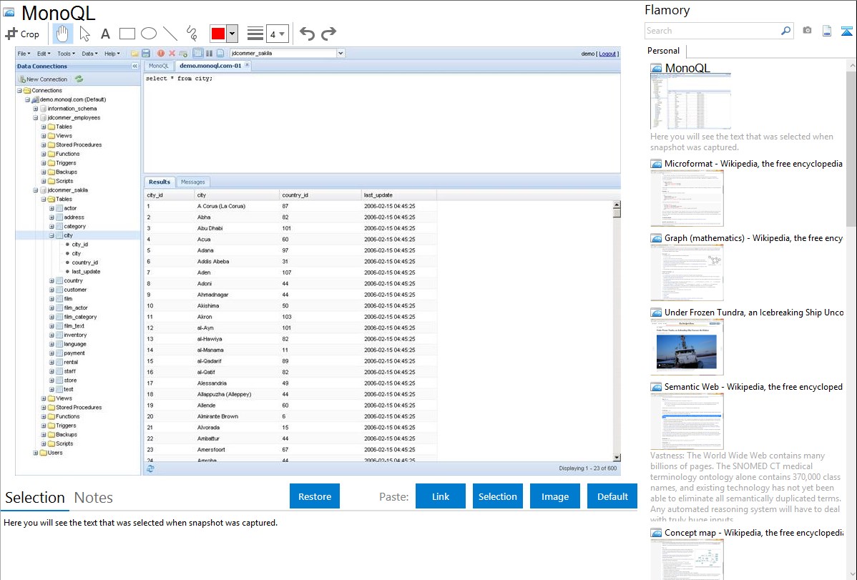This screenshot has width=857, height=580.
Task: Click the Paste Image button
Action: point(554,496)
